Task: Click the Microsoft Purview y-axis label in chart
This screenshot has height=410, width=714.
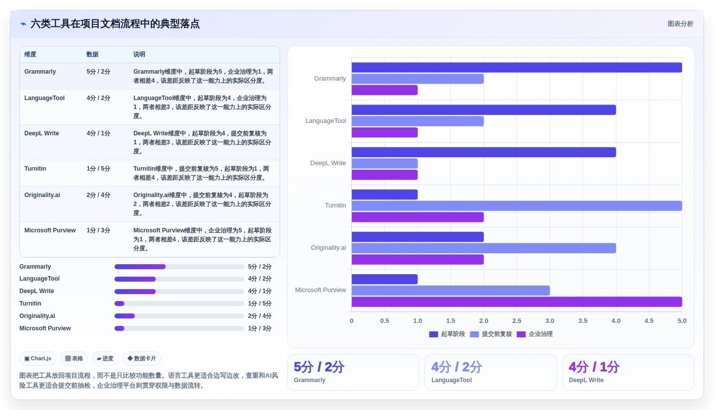Action: point(320,290)
